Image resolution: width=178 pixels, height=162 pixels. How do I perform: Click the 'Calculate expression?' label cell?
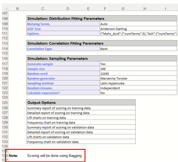43,93
